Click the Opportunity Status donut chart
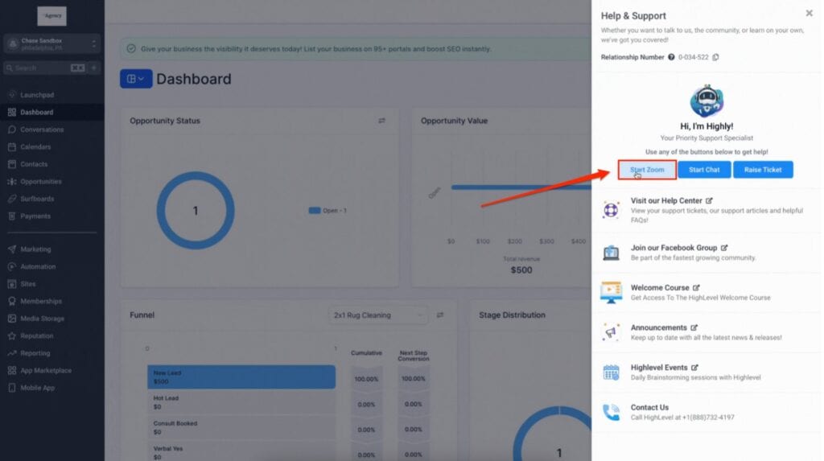824x461 pixels. [x=196, y=211]
